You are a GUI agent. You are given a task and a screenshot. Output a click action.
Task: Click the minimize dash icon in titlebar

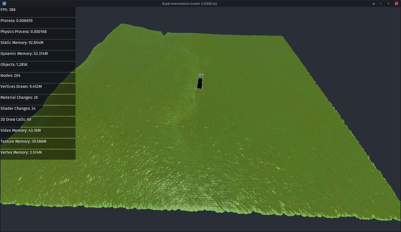click(381, 3)
